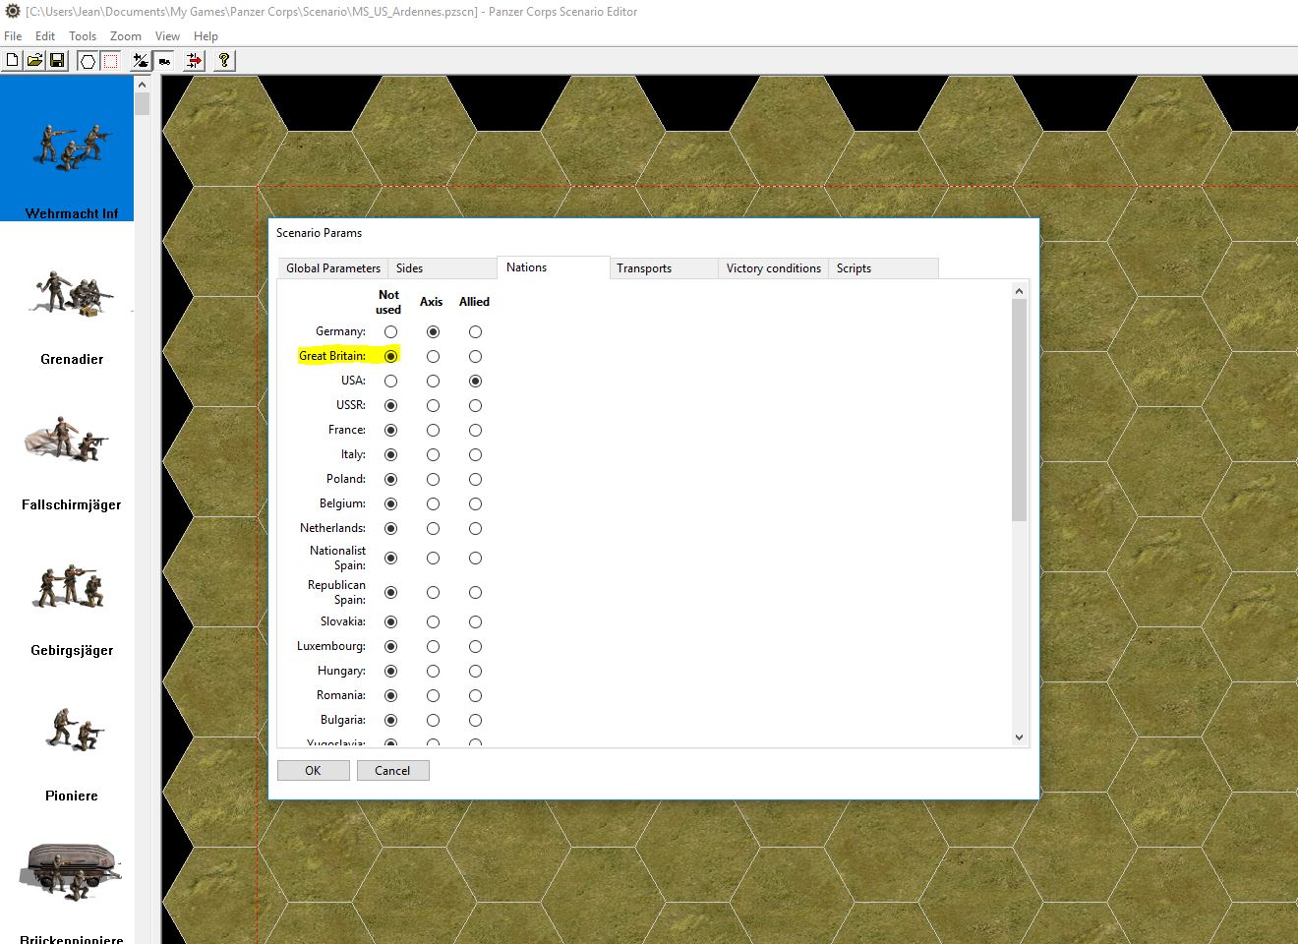
Task: Click the nations list scrollbar thumb
Action: pos(1019,410)
